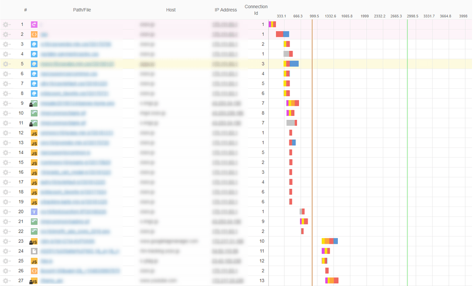The height and width of the screenshot is (286, 474).
Task: Click the orange HTML document icon in row 2
Action: [x=34, y=34]
